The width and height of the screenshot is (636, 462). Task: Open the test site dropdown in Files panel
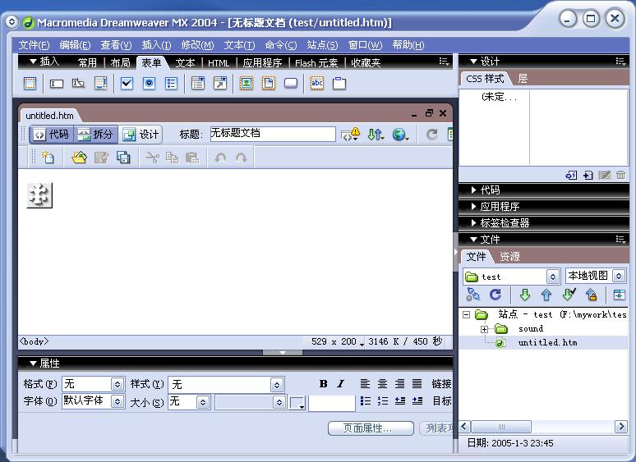552,277
